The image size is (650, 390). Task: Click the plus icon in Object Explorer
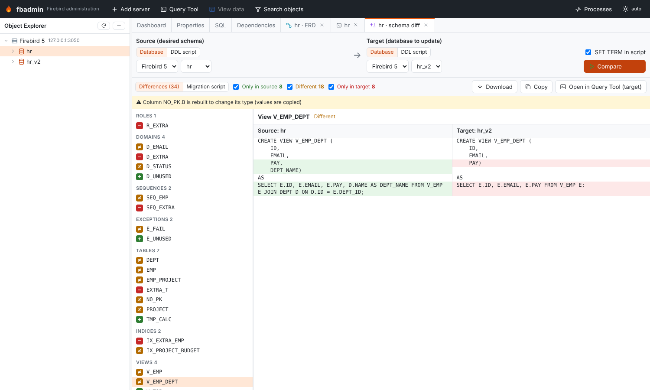click(x=119, y=26)
